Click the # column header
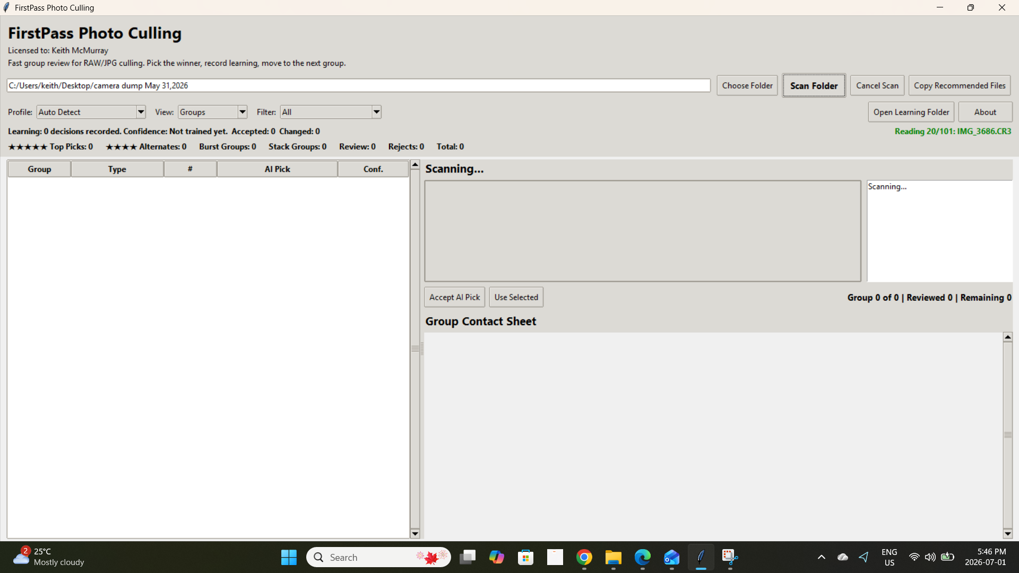 pos(190,169)
